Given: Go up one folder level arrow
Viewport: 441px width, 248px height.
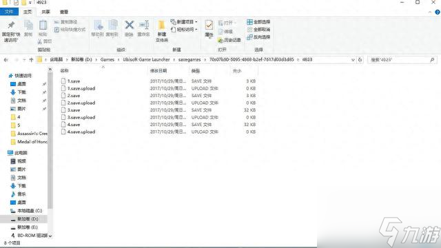Looking at the screenshot, I should pos(31,60).
